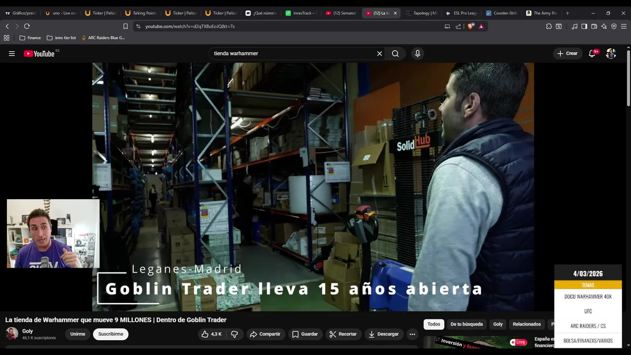The image size is (631, 355).
Task: Open YouTube notifications bell
Action: pos(592,54)
